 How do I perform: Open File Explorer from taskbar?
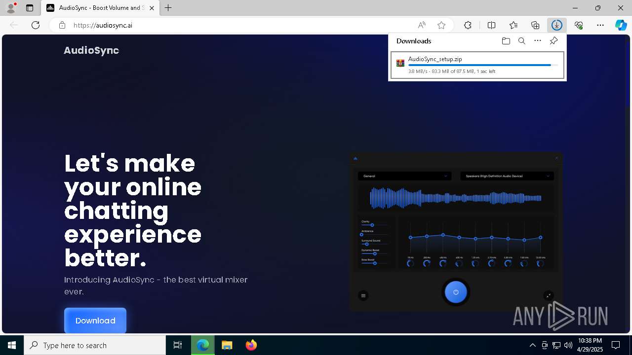[x=227, y=345]
